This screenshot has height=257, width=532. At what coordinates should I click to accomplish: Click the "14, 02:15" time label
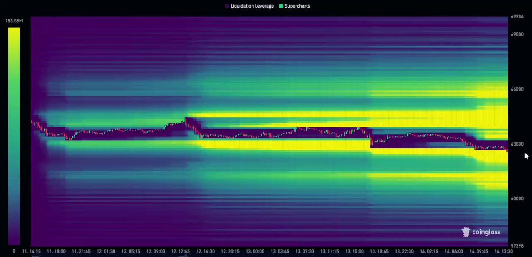(x=429, y=252)
